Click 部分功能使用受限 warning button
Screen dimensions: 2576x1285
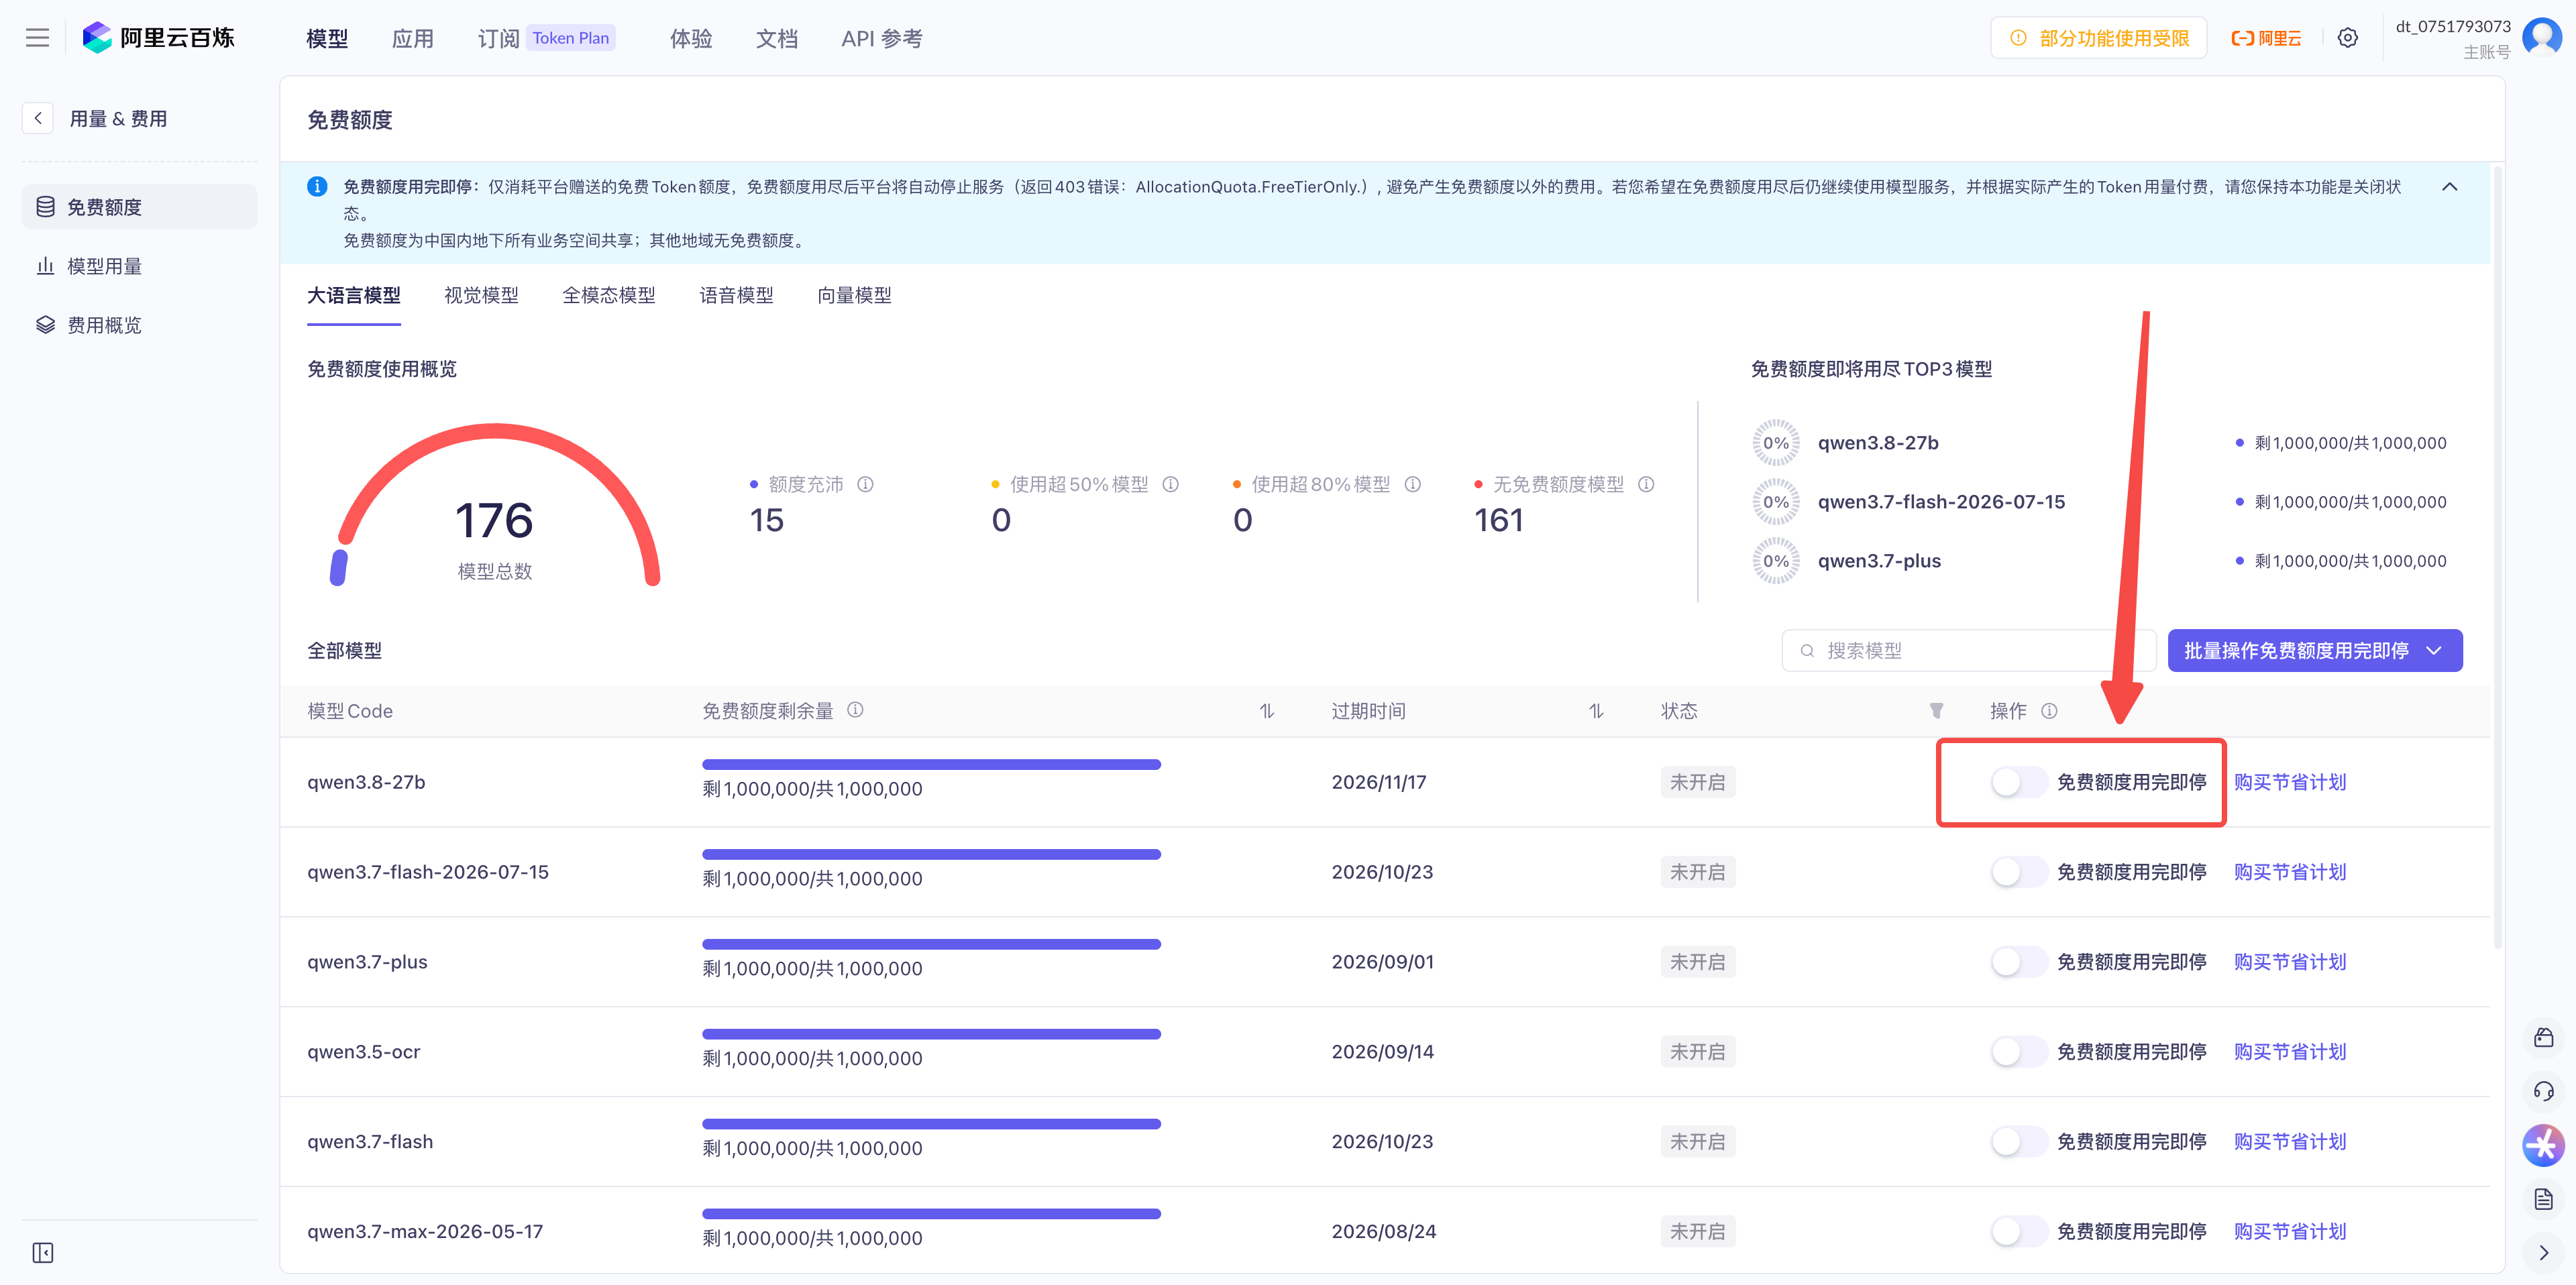2098,38
